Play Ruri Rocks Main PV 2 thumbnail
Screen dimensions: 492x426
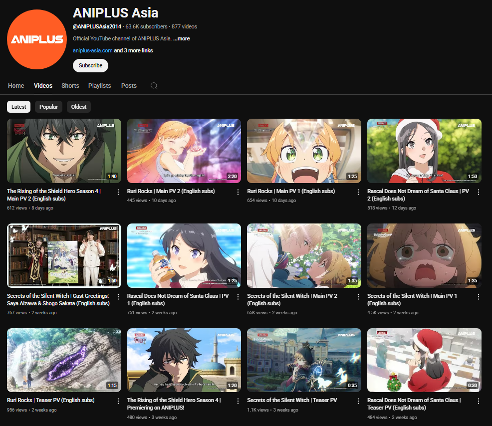pyautogui.click(x=184, y=151)
